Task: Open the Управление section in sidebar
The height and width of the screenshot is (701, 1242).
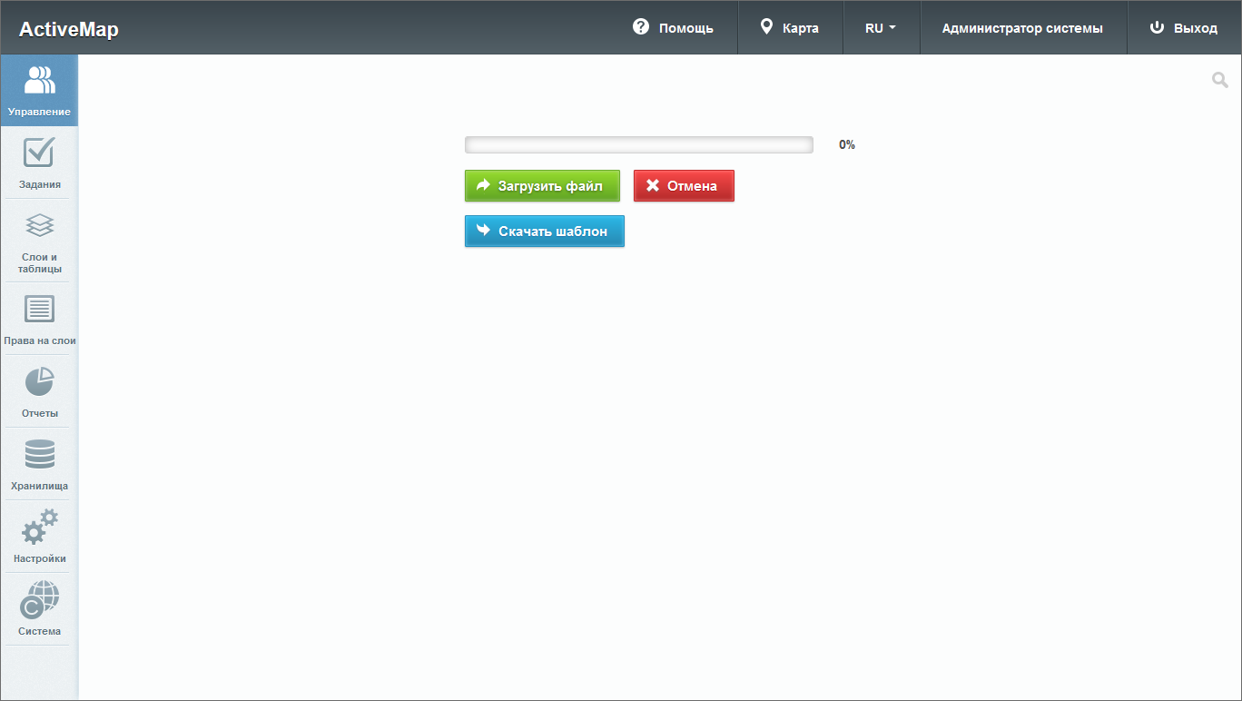Action: pos(39,91)
